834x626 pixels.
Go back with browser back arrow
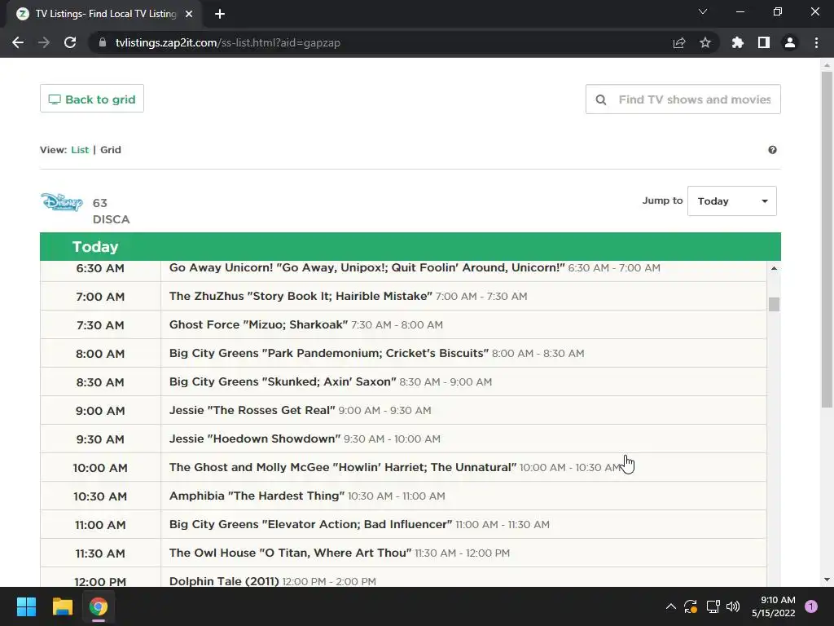coord(18,42)
